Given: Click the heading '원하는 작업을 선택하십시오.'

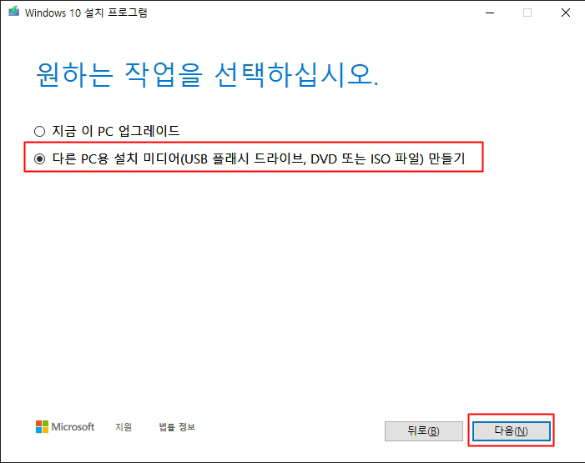Looking at the screenshot, I should (208, 74).
